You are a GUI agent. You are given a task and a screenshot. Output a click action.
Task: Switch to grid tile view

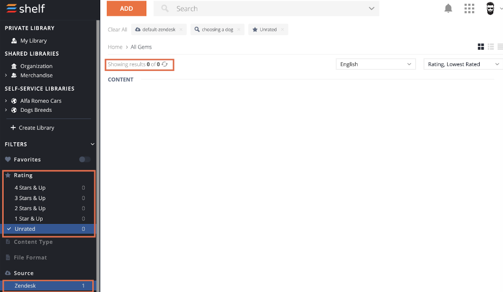481,47
